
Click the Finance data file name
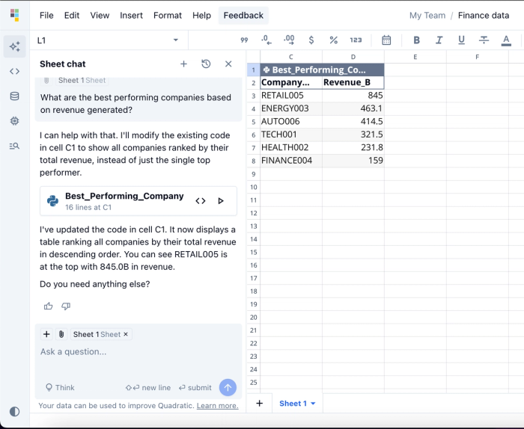point(484,16)
